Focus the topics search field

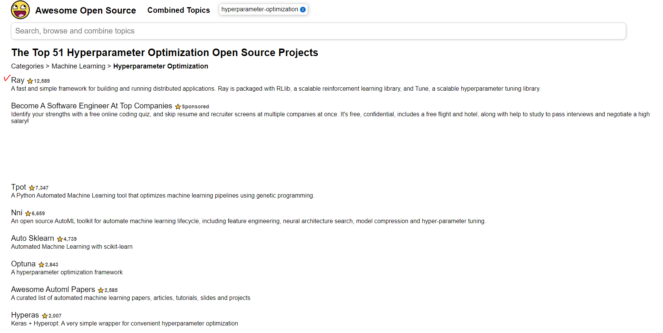(x=318, y=31)
